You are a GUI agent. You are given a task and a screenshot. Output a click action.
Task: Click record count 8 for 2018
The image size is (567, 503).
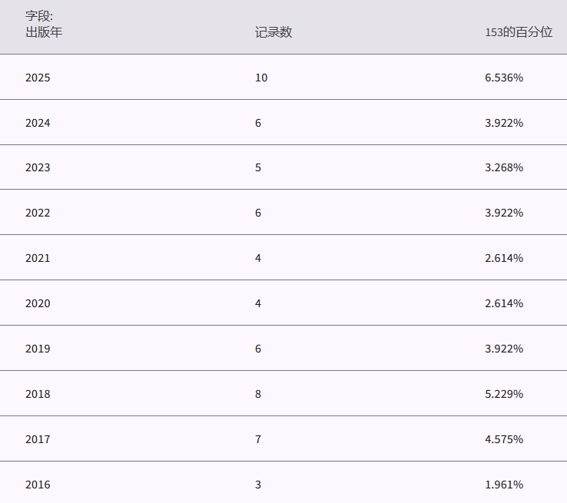click(258, 394)
